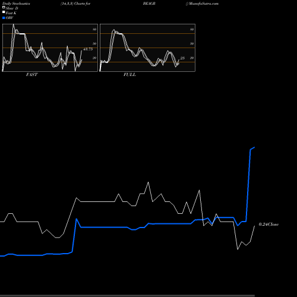
Task: Click the blue OBV line's final spike peak
Action: tap(254, 147)
